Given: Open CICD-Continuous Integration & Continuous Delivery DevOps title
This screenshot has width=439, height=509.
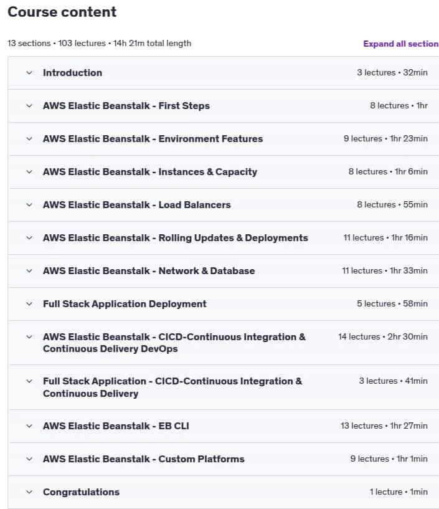Looking at the screenshot, I should point(174,343).
